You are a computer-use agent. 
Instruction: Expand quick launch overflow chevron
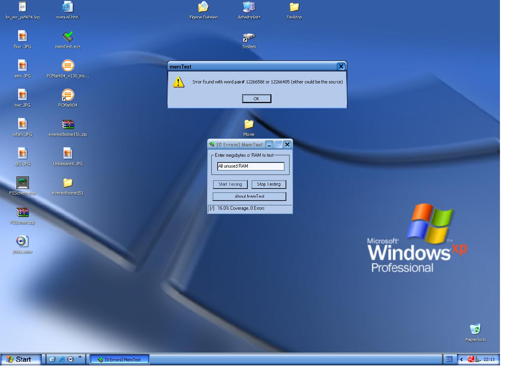(80, 357)
